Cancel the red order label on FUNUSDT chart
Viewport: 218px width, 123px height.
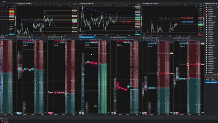(122, 22)
